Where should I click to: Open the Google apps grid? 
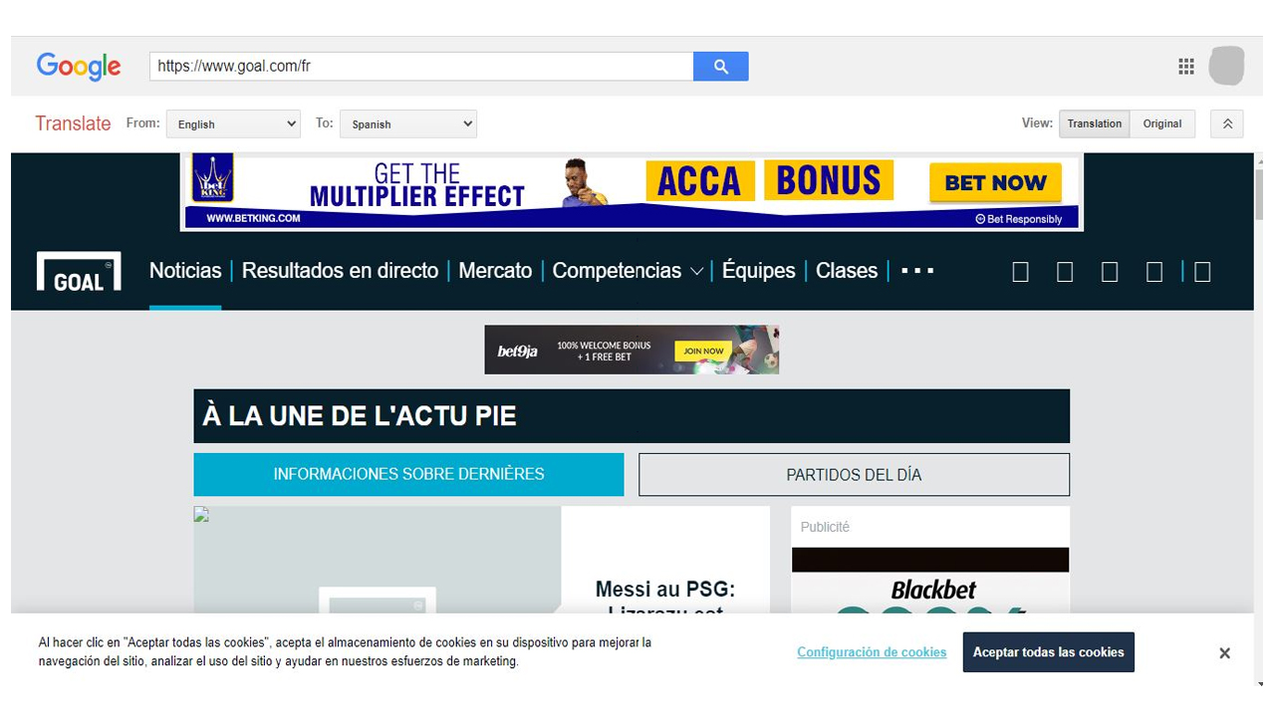pyautogui.click(x=1185, y=67)
